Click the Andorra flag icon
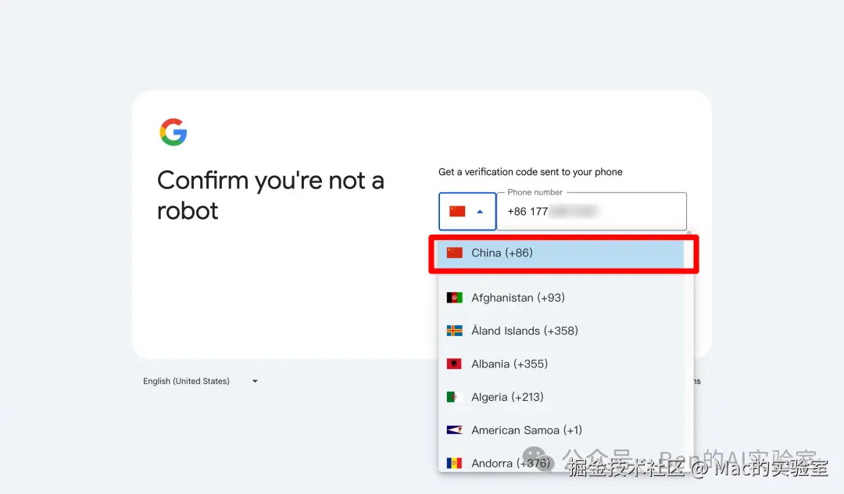This screenshot has width=844, height=494. point(454,464)
